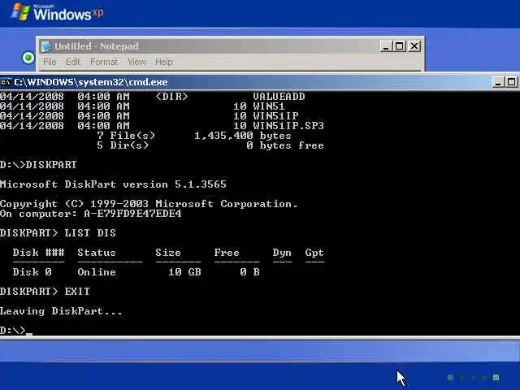Click the 'Leaving DiskPart...' message
Image resolution: width=520 pixels, height=390 pixels.
click(x=61, y=311)
